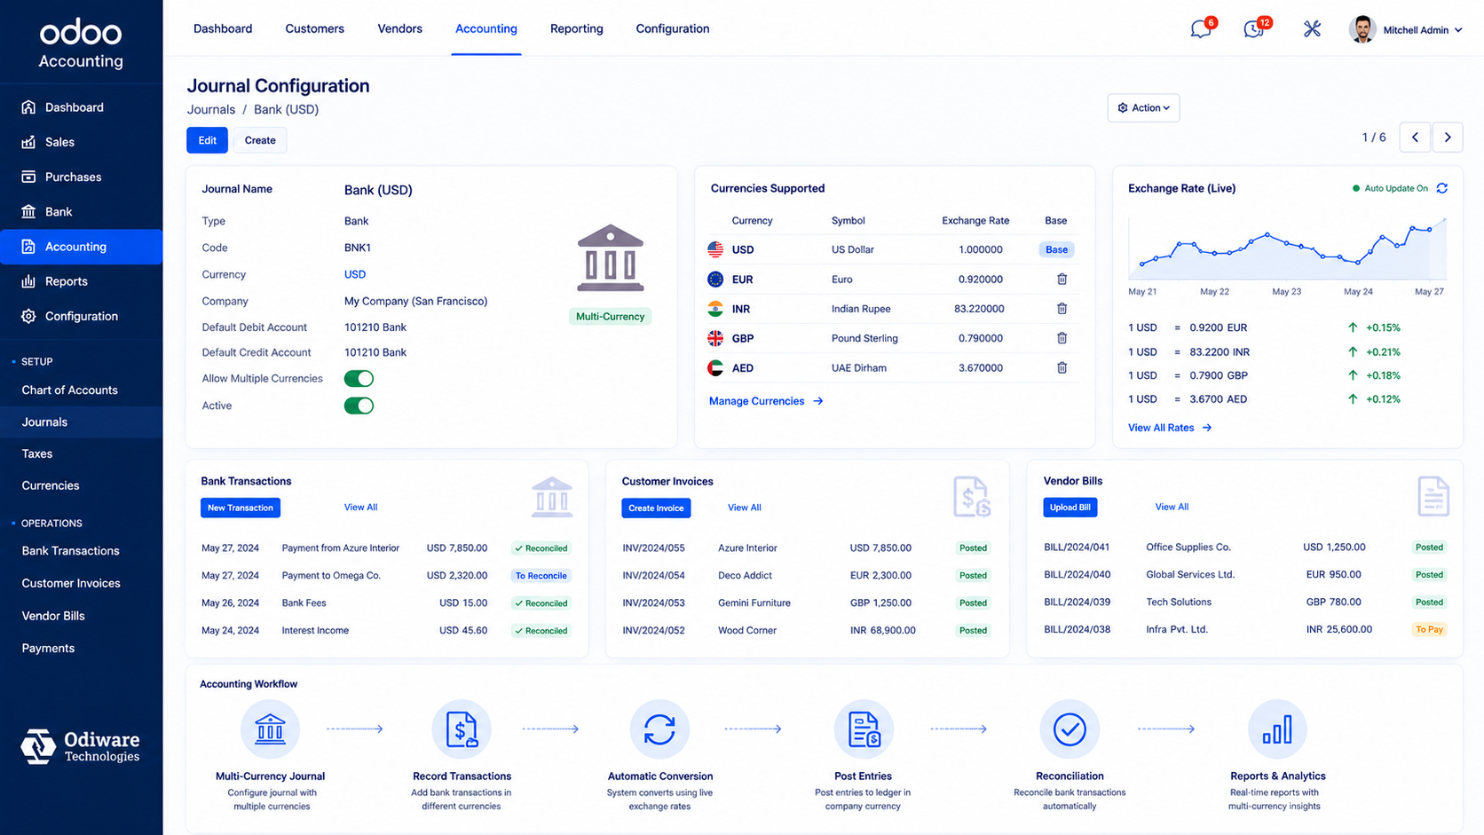Select Chart of Accounts in Setup sidebar

pos(69,390)
